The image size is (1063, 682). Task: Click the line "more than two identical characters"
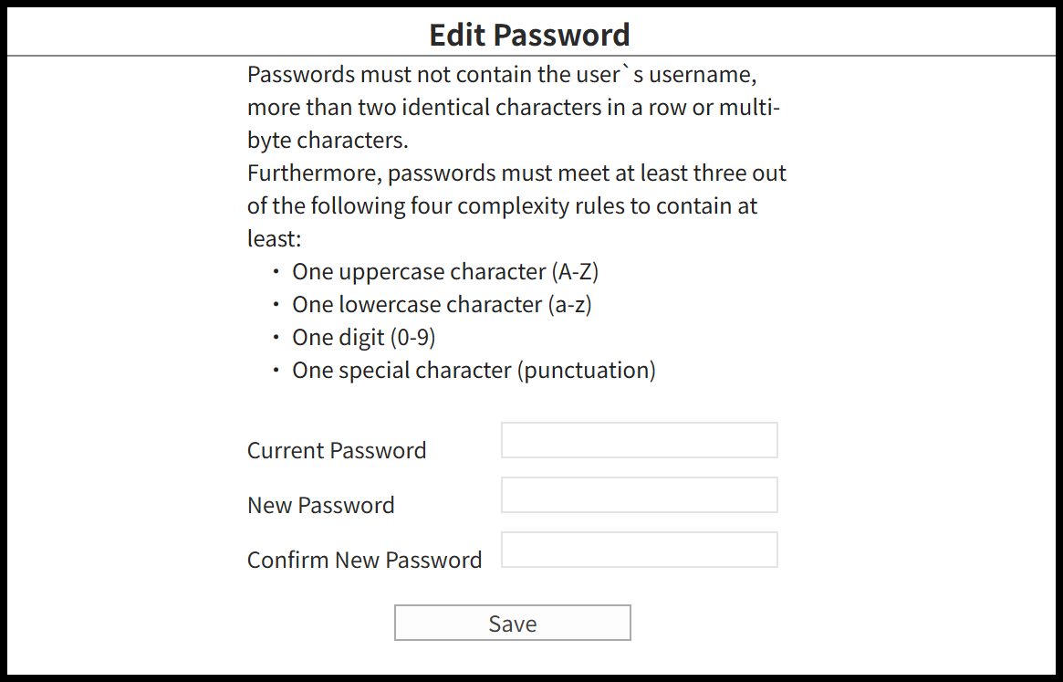[514, 108]
